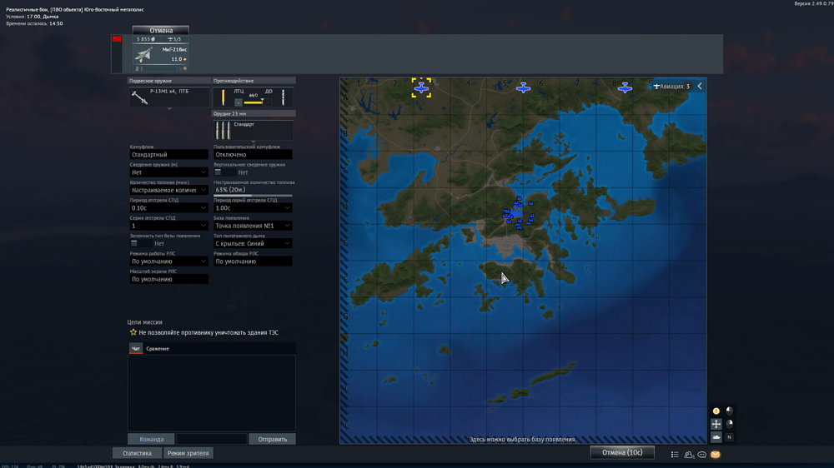Viewport: 834px width, 468px height.
Task: Open the speech bubble chat icon
Action: [x=702, y=455]
